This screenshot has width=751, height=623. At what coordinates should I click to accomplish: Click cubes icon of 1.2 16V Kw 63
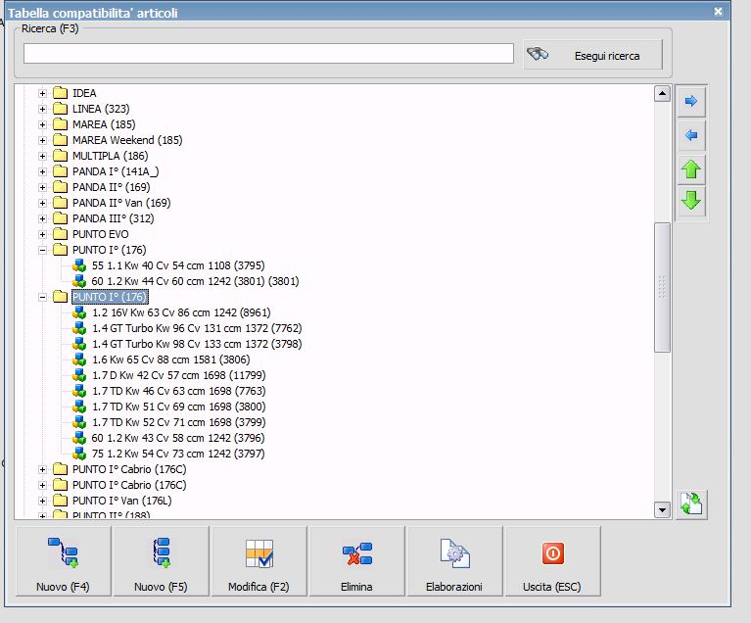79,312
